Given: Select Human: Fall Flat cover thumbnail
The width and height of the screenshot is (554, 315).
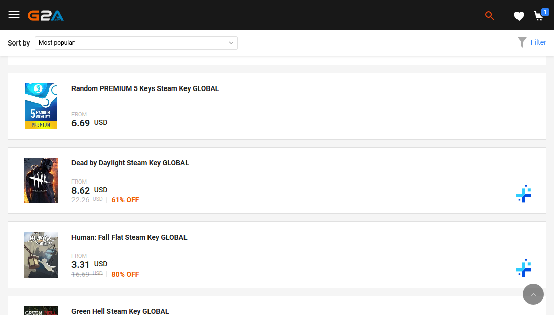Looking at the screenshot, I should 41,255.
